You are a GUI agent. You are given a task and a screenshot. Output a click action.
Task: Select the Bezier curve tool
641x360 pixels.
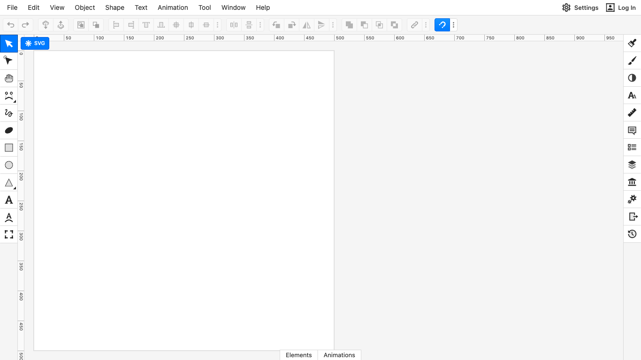tap(8, 96)
